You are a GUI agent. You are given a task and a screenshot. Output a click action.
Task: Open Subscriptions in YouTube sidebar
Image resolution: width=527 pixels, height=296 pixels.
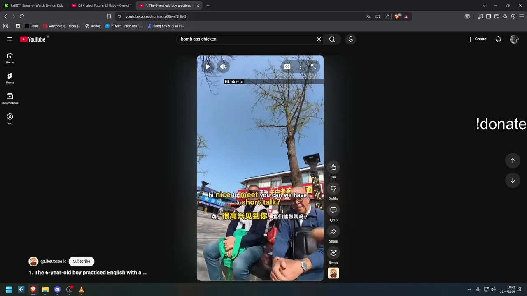coord(10,99)
